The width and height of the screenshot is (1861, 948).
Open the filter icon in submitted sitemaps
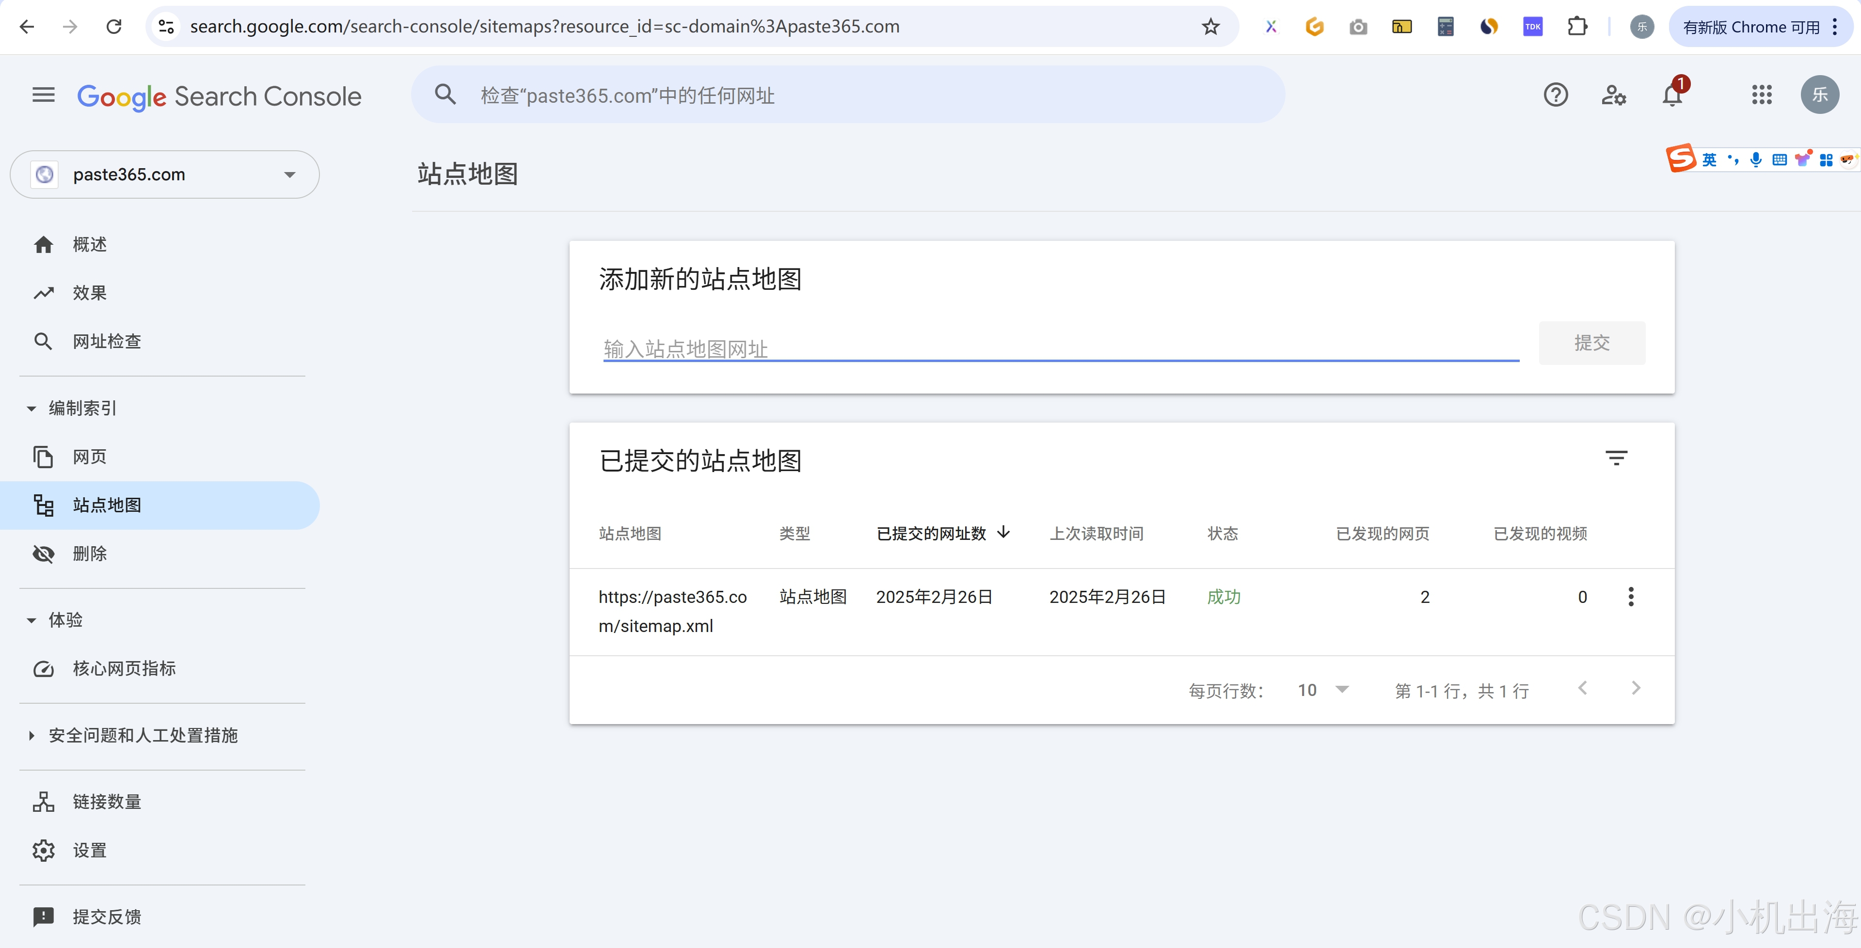pyautogui.click(x=1616, y=458)
